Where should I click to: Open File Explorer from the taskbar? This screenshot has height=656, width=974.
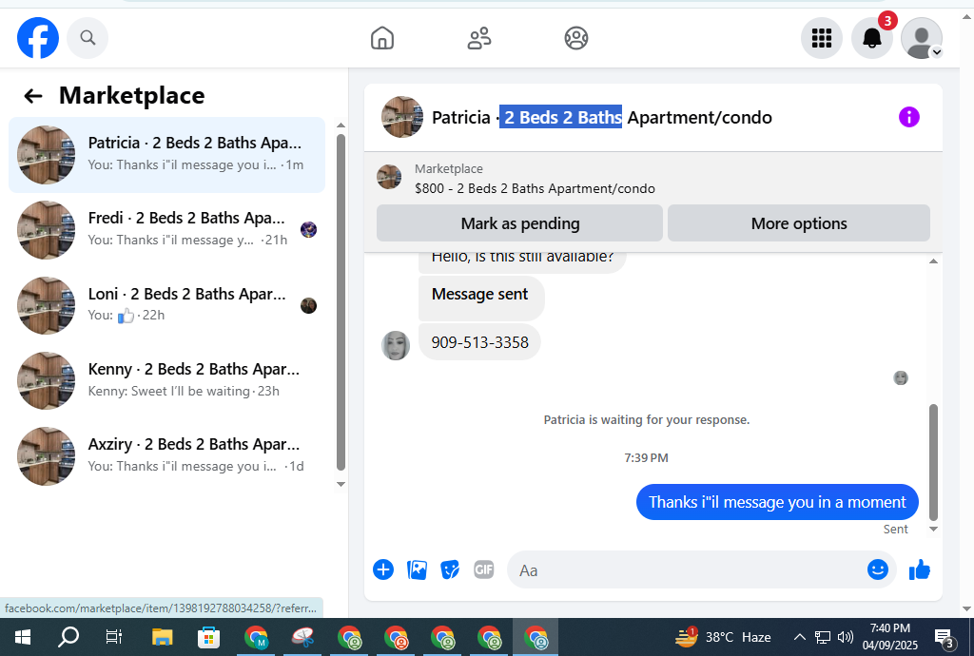[162, 637]
